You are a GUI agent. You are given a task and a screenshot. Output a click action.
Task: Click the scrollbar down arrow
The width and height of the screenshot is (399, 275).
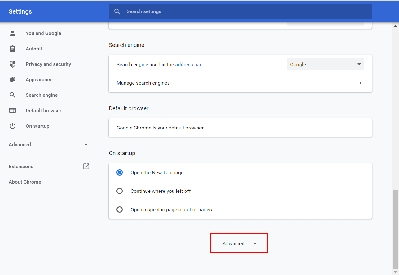click(x=396, y=272)
